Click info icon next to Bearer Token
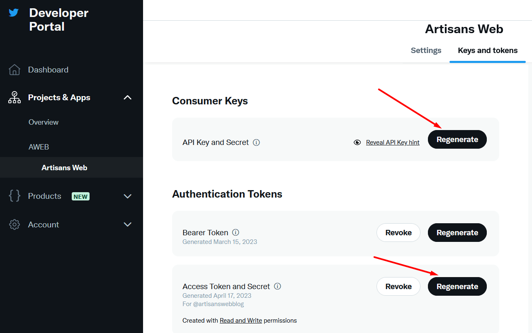This screenshot has height=333, width=532. click(x=236, y=232)
